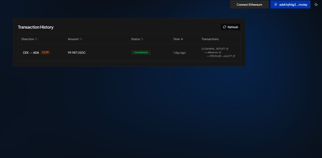
Task: Select the 99.987 USDC amount text
Action: (x=77, y=53)
